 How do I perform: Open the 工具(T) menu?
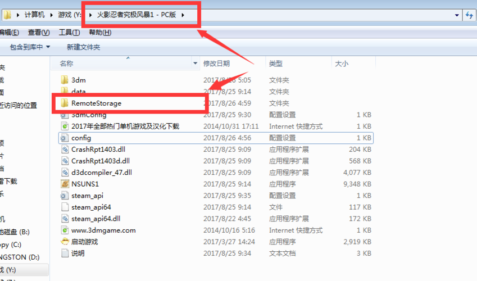coord(69,33)
